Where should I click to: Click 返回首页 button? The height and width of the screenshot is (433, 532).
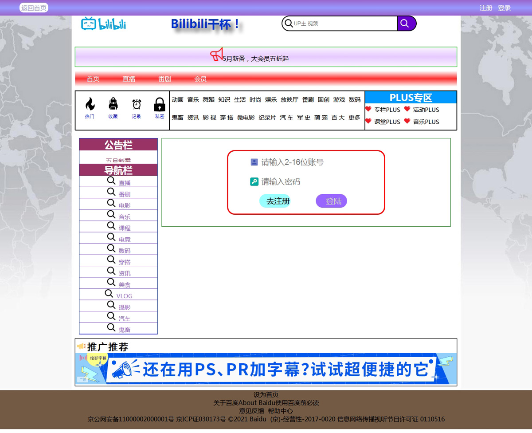pos(34,8)
